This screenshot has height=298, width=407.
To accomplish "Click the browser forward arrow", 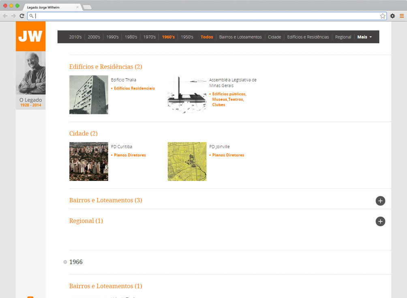I will click(x=13, y=16).
